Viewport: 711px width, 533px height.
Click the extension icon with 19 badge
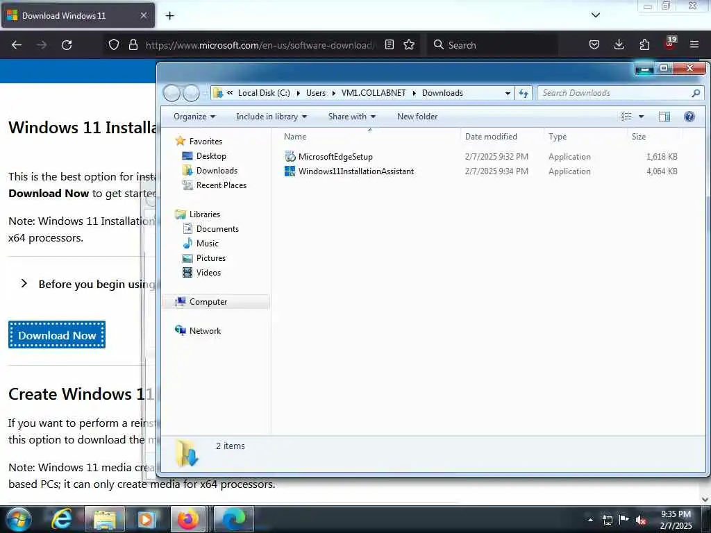670,42
